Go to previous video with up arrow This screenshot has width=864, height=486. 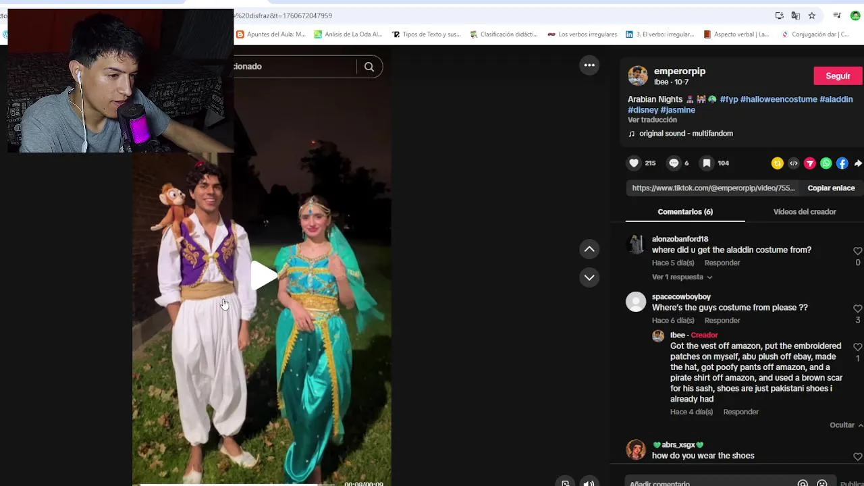(589, 249)
